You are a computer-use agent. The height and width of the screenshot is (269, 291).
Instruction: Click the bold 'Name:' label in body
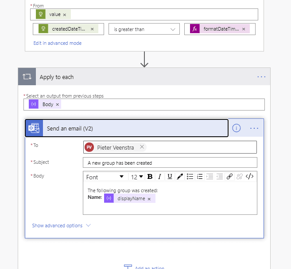(95, 197)
